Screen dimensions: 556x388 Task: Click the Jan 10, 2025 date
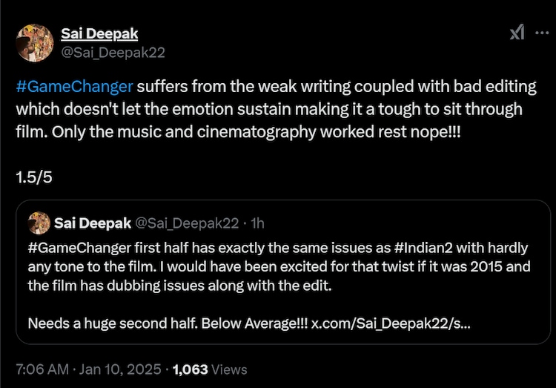[119, 369]
